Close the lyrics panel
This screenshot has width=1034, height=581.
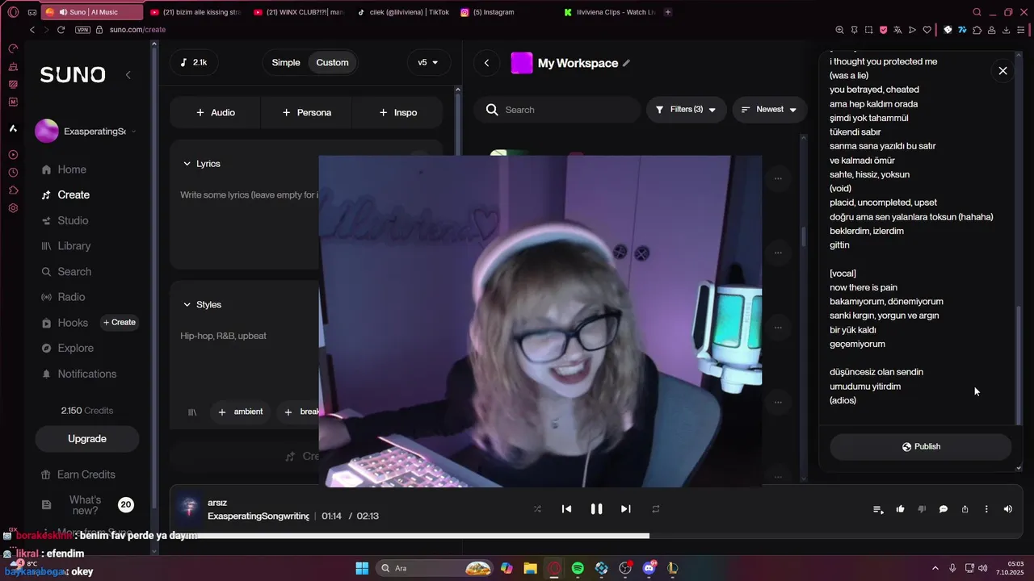coord(1002,71)
